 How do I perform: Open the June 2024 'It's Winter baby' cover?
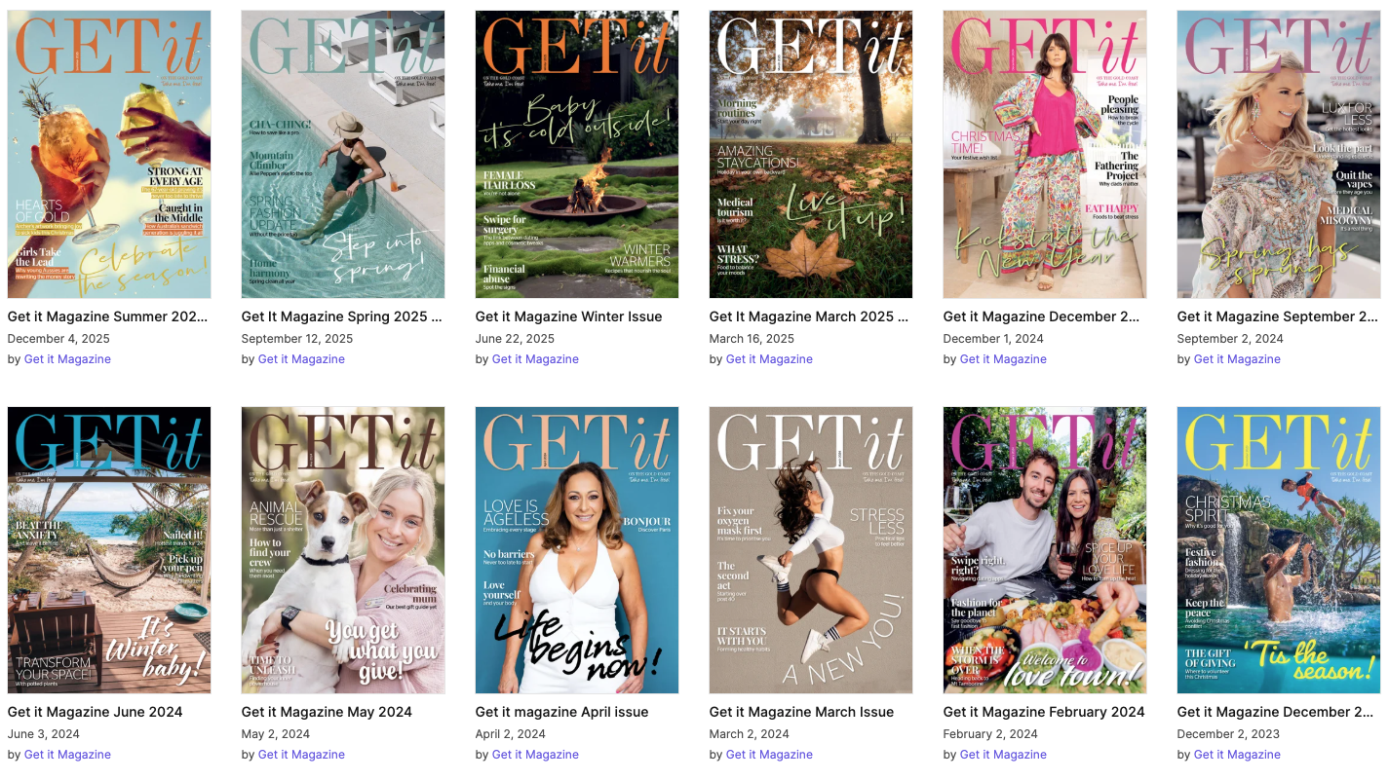(109, 550)
